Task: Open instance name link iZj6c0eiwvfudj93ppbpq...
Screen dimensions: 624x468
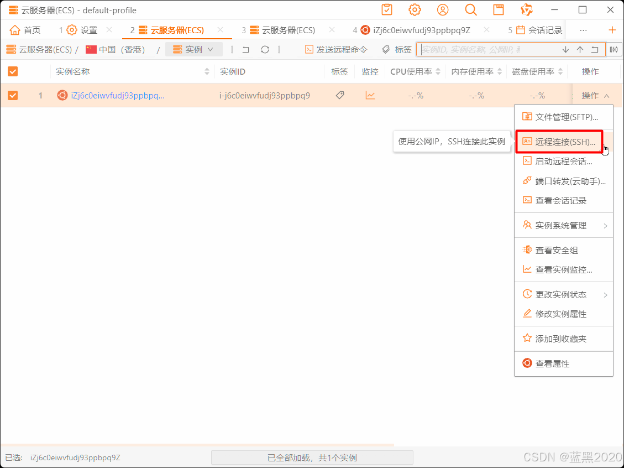Action: 118,95
